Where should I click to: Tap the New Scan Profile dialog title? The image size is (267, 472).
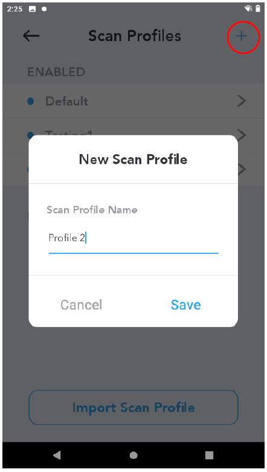(x=133, y=159)
